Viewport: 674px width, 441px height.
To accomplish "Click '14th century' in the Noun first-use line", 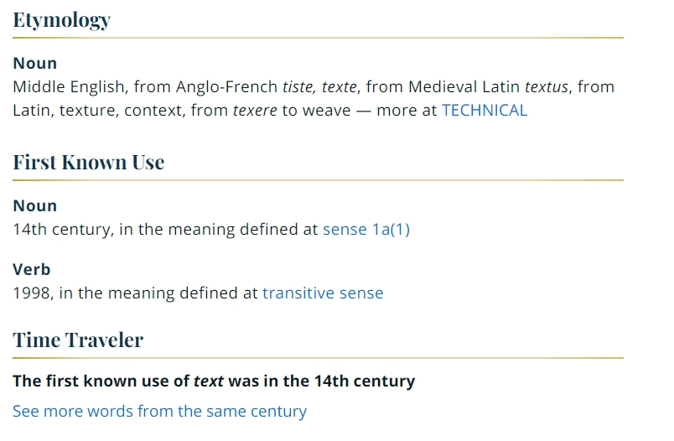I will [x=63, y=229].
